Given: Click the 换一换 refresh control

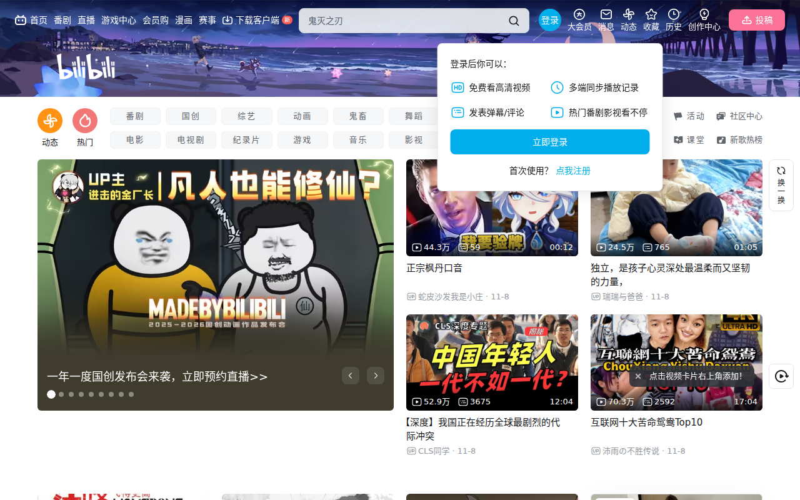Looking at the screenshot, I should [781, 184].
